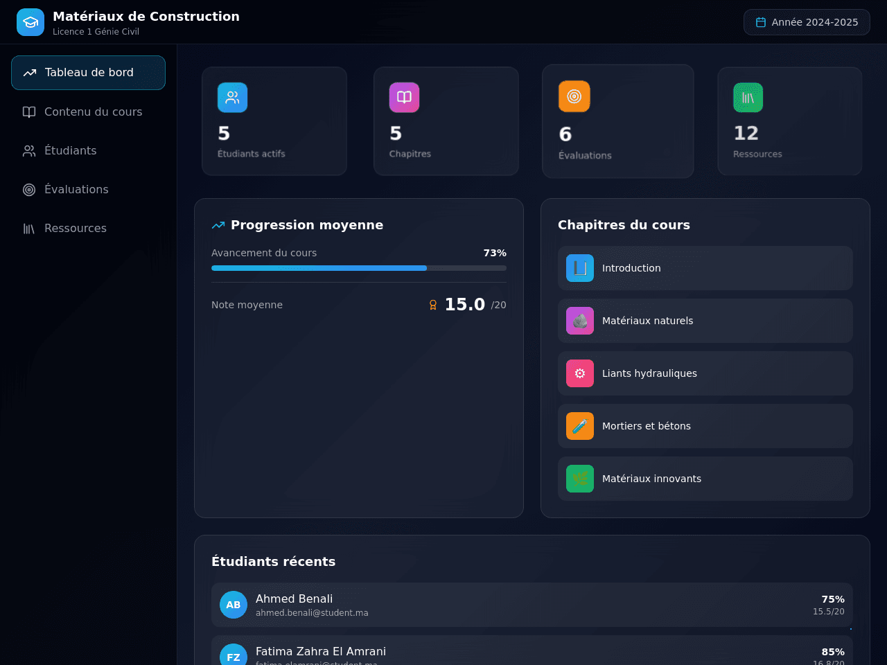Click the Matériaux de Construction title
887x665 pixels.
point(146,17)
